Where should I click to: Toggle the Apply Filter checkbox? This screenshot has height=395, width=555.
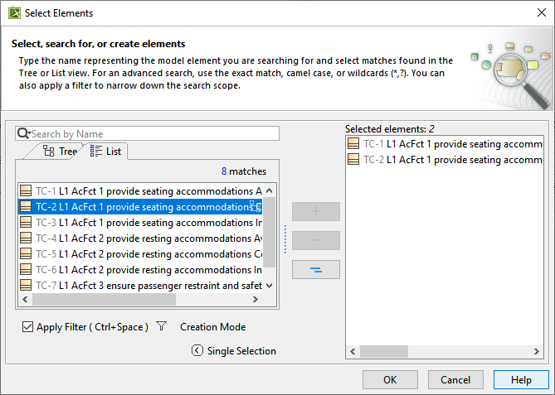click(x=28, y=327)
